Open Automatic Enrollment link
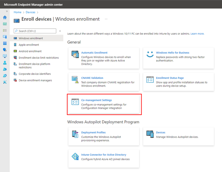This screenshot has height=172, width=222. [x=94, y=53]
